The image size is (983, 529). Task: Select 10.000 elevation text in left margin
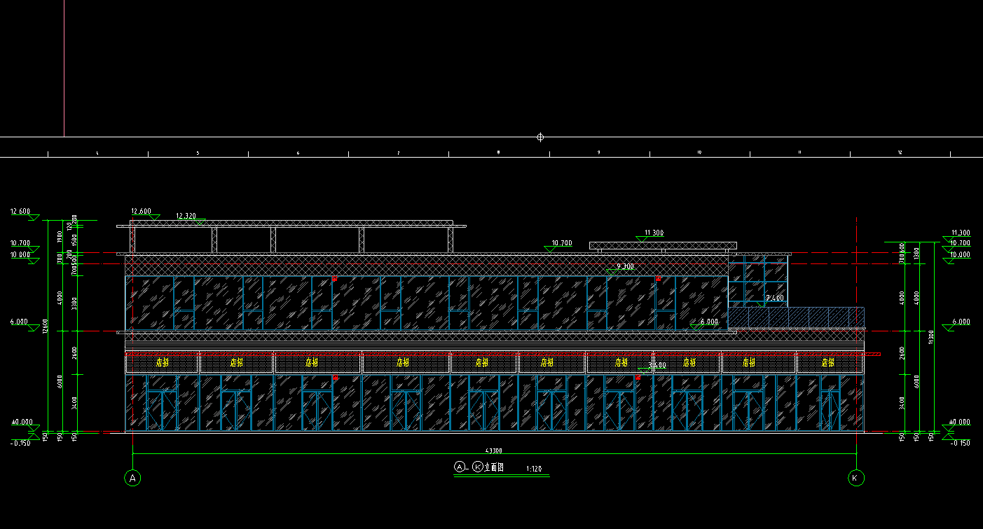click(x=20, y=254)
